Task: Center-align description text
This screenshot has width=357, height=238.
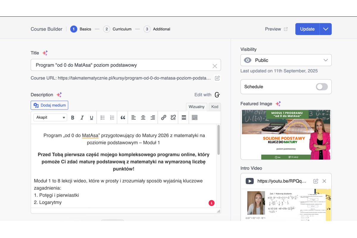Action: point(143,118)
